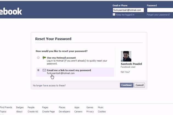The image size is (173, 115).
Task: Click No longer have access to these
Action: [x=49, y=85]
